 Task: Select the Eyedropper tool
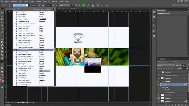pyautogui.click(x=2, y=29)
